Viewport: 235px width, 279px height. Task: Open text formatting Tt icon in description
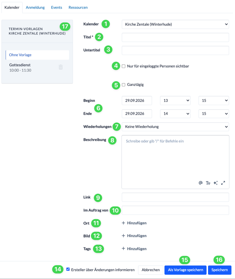coord(208,183)
